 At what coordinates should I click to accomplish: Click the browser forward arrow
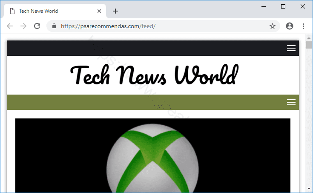click(x=23, y=26)
